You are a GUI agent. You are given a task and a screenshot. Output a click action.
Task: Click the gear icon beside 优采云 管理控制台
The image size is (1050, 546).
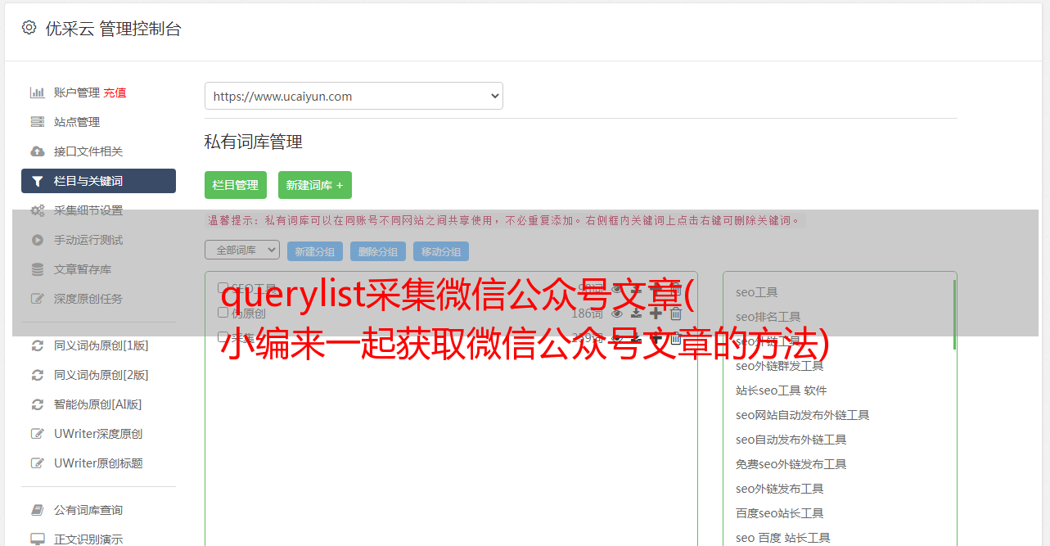point(29,28)
